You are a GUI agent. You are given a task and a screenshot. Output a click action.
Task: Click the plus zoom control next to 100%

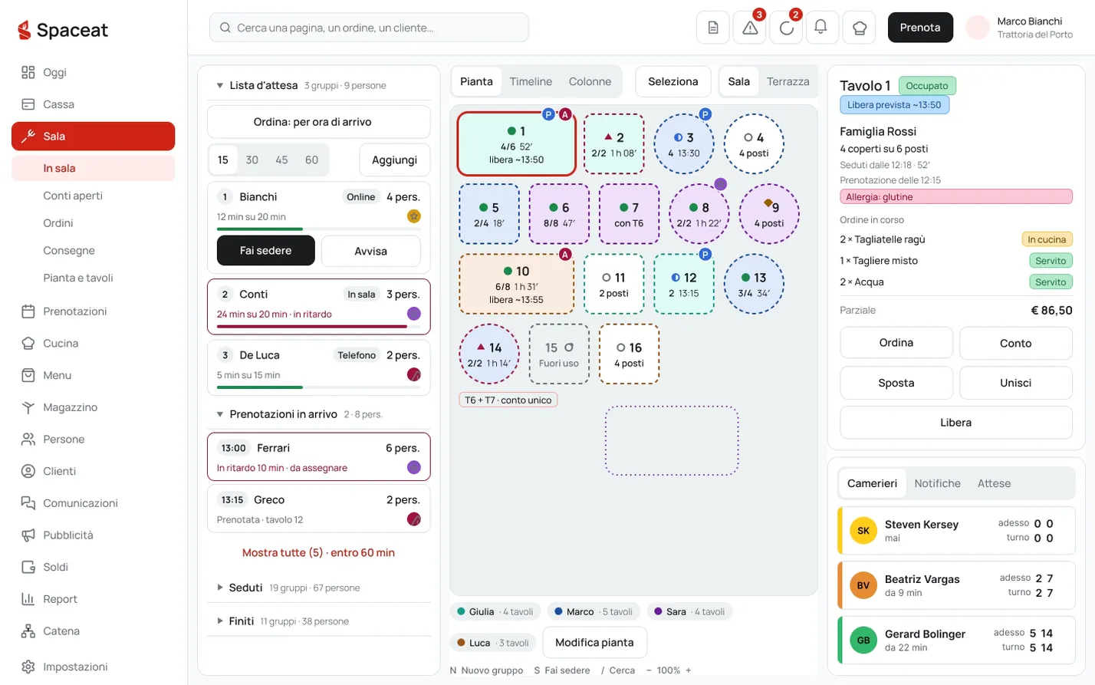[x=688, y=670]
